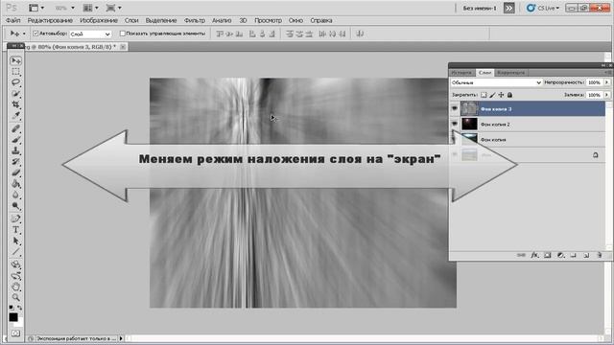Select the 3D Camera Rotate tool
The height and width of the screenshot is (345, 614).
pyautogui.click(x=15, y=276)
